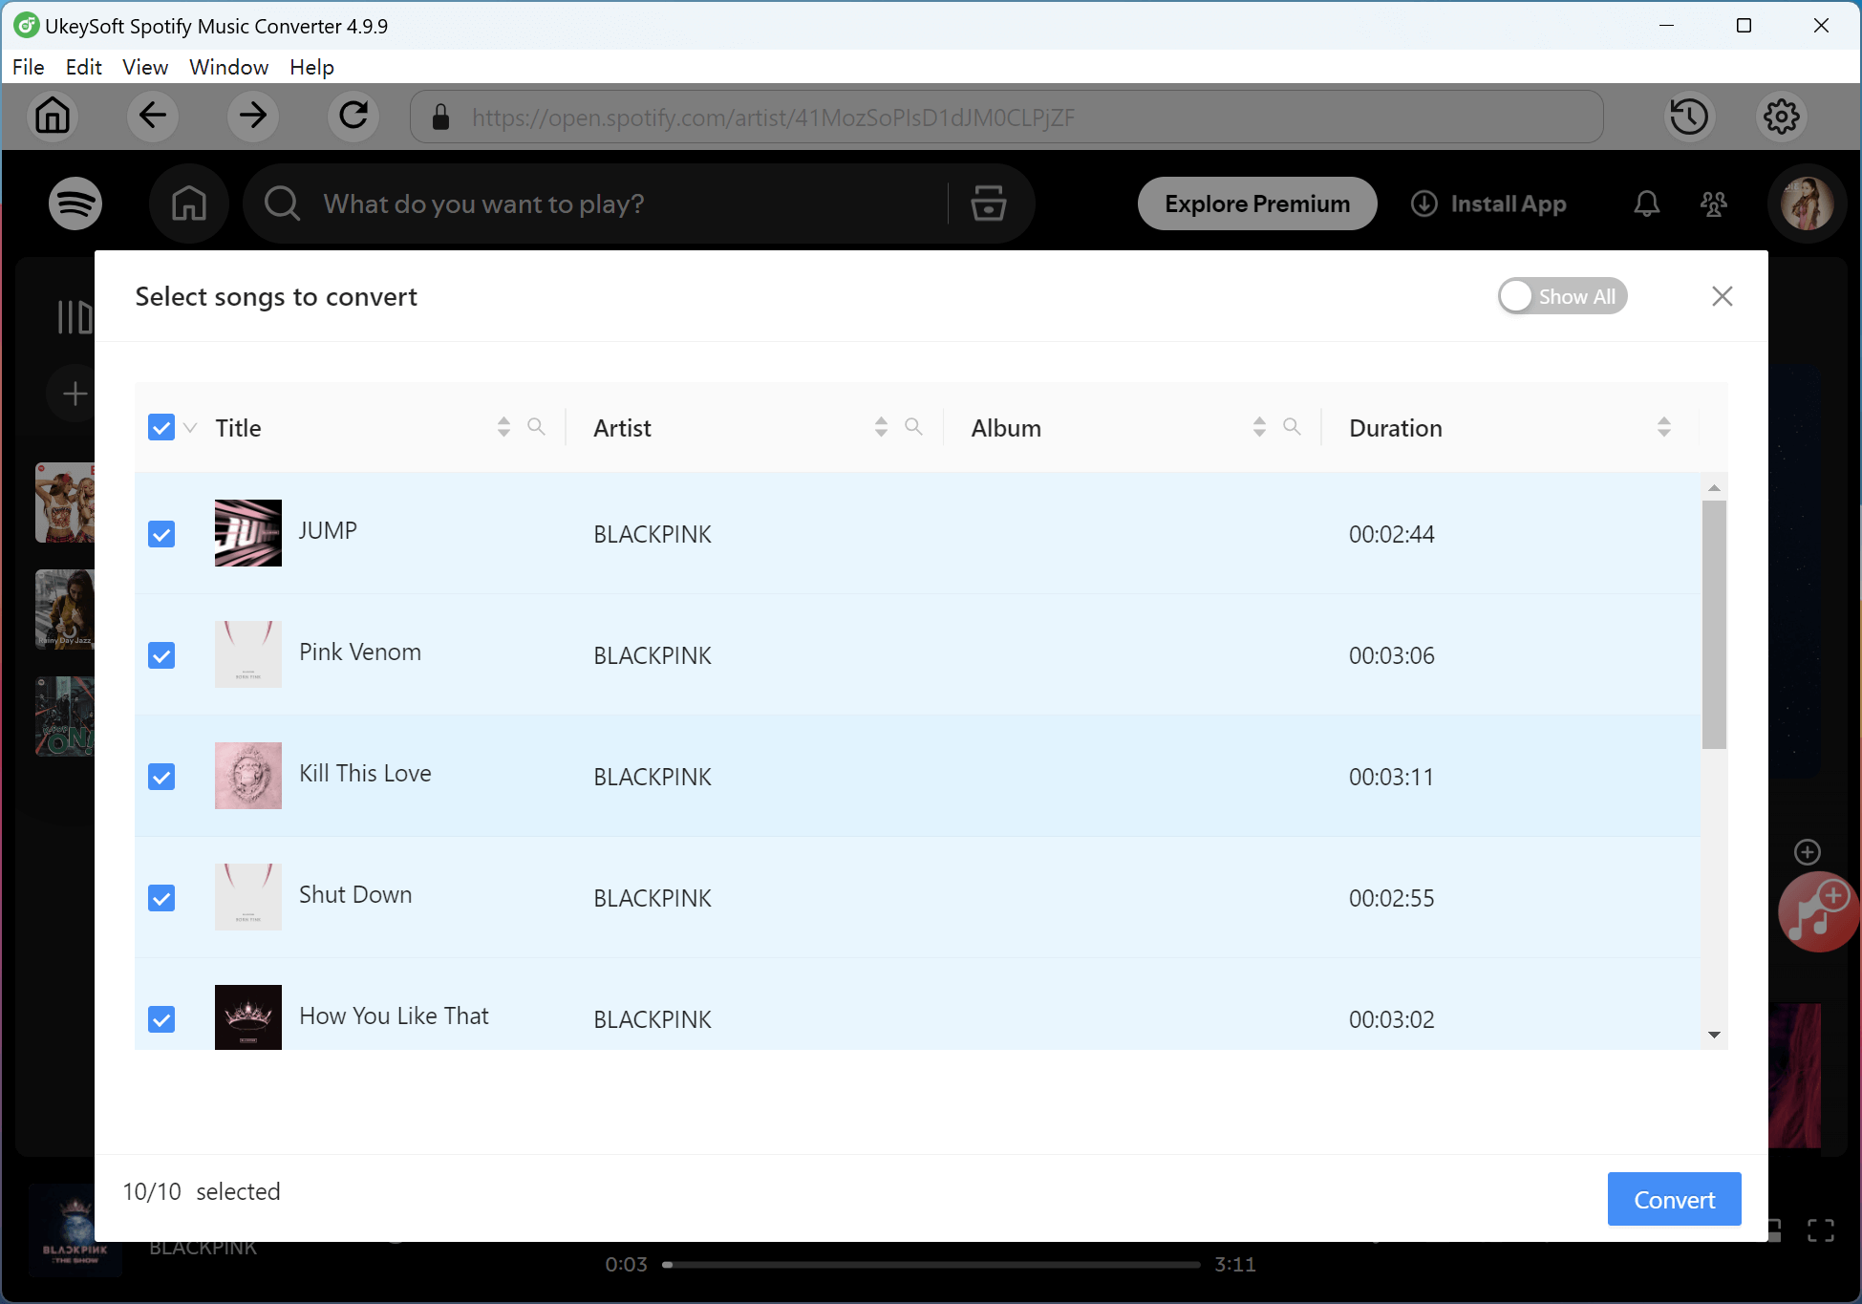Sort songs by Duration
Image resolution: width=1862 pixels, height=1304 pixels.
pyautogui.click(x=1663, y=427)
